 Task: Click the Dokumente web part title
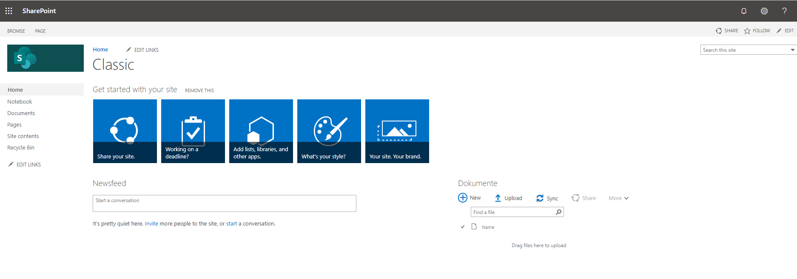point(478,183)
